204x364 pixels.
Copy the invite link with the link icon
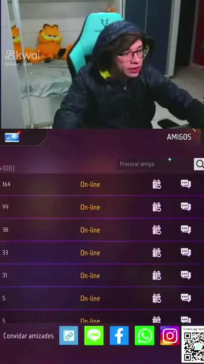click(x=68, y=335)
